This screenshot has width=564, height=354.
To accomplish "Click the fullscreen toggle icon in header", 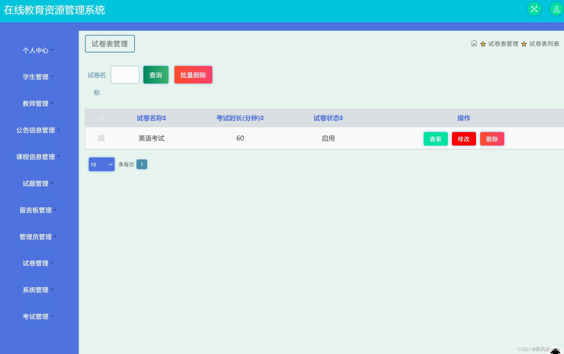I will tap(534, 9).
